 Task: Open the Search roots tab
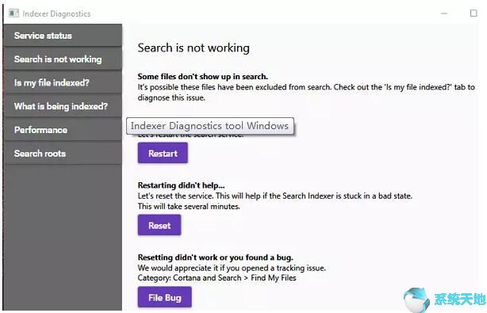(x=63, y=153)
